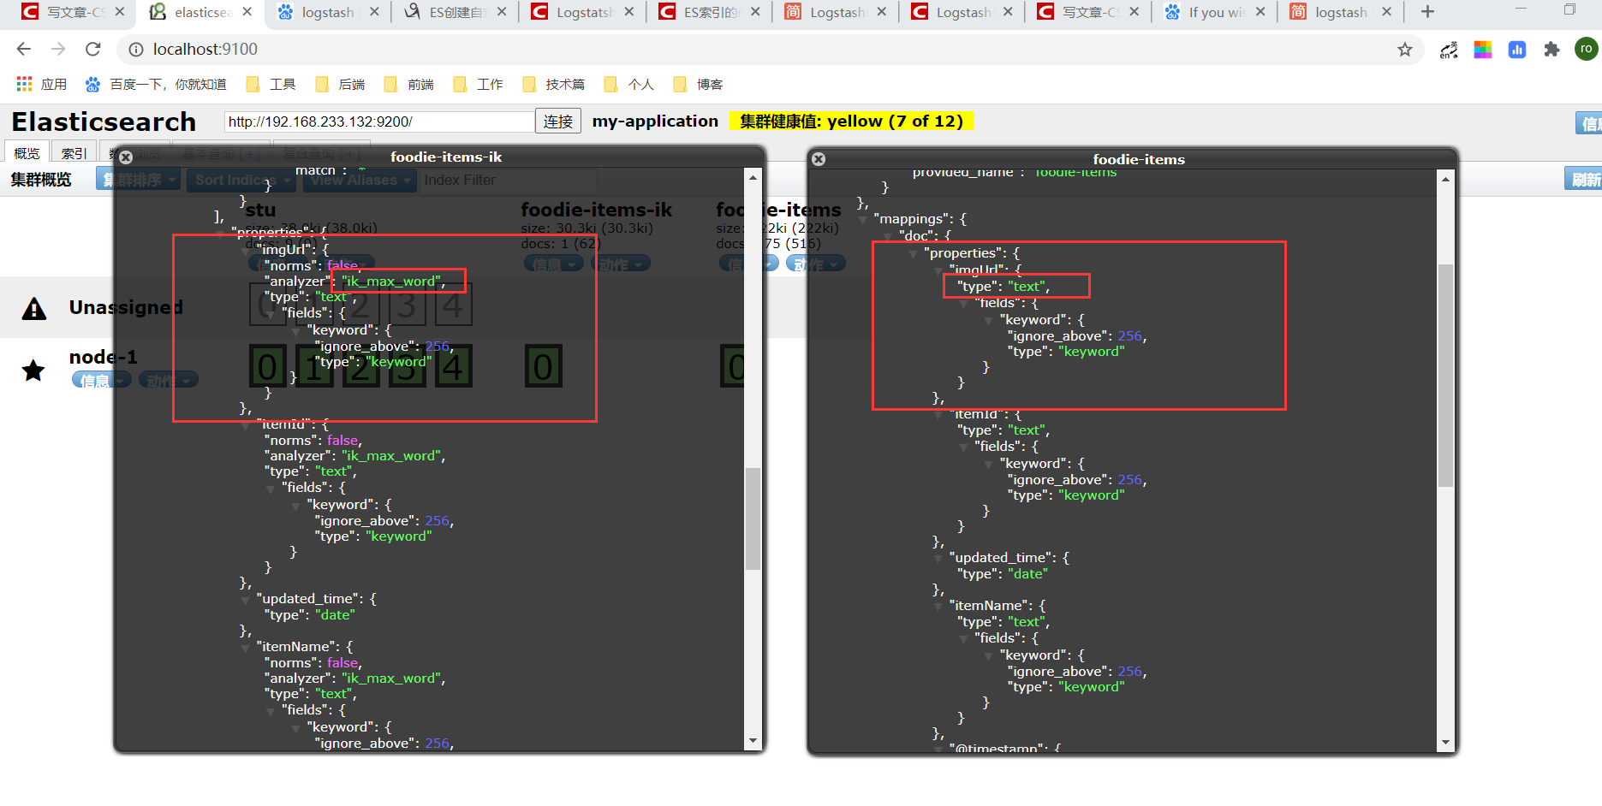1602x806 pixels.
Task: Click the cluster health yellow status badge
Action: pos(852,121)
